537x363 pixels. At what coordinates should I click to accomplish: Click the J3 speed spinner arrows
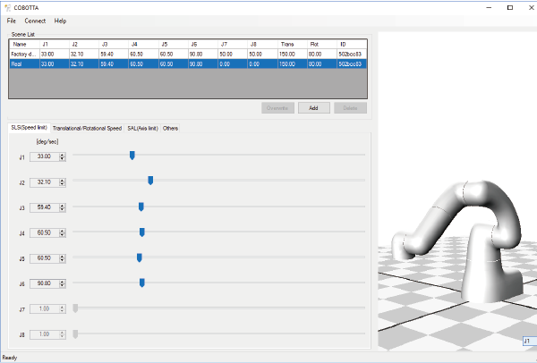click(x=62, y=207)
